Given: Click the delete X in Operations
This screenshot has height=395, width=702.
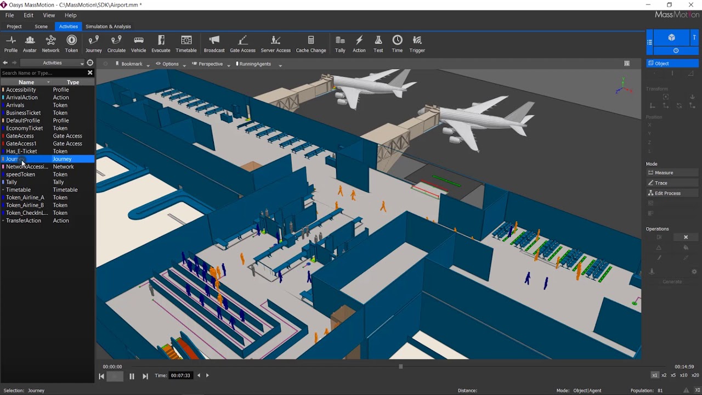Looking at the screenshot, I should (x=686, y=237).
